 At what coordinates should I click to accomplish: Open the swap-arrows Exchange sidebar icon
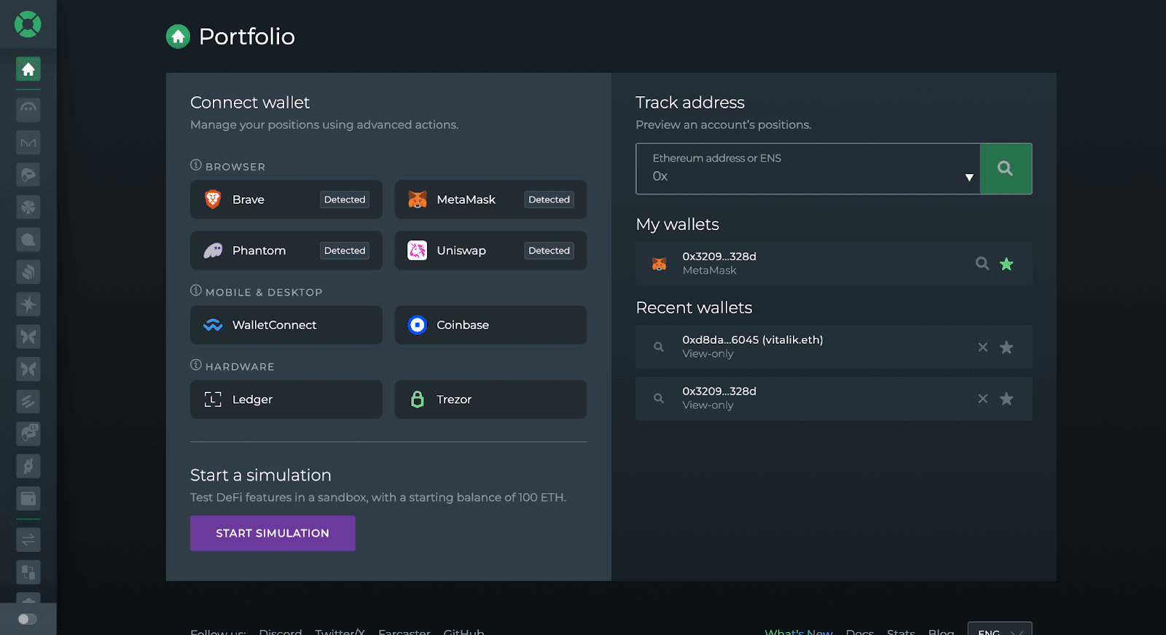28,540
